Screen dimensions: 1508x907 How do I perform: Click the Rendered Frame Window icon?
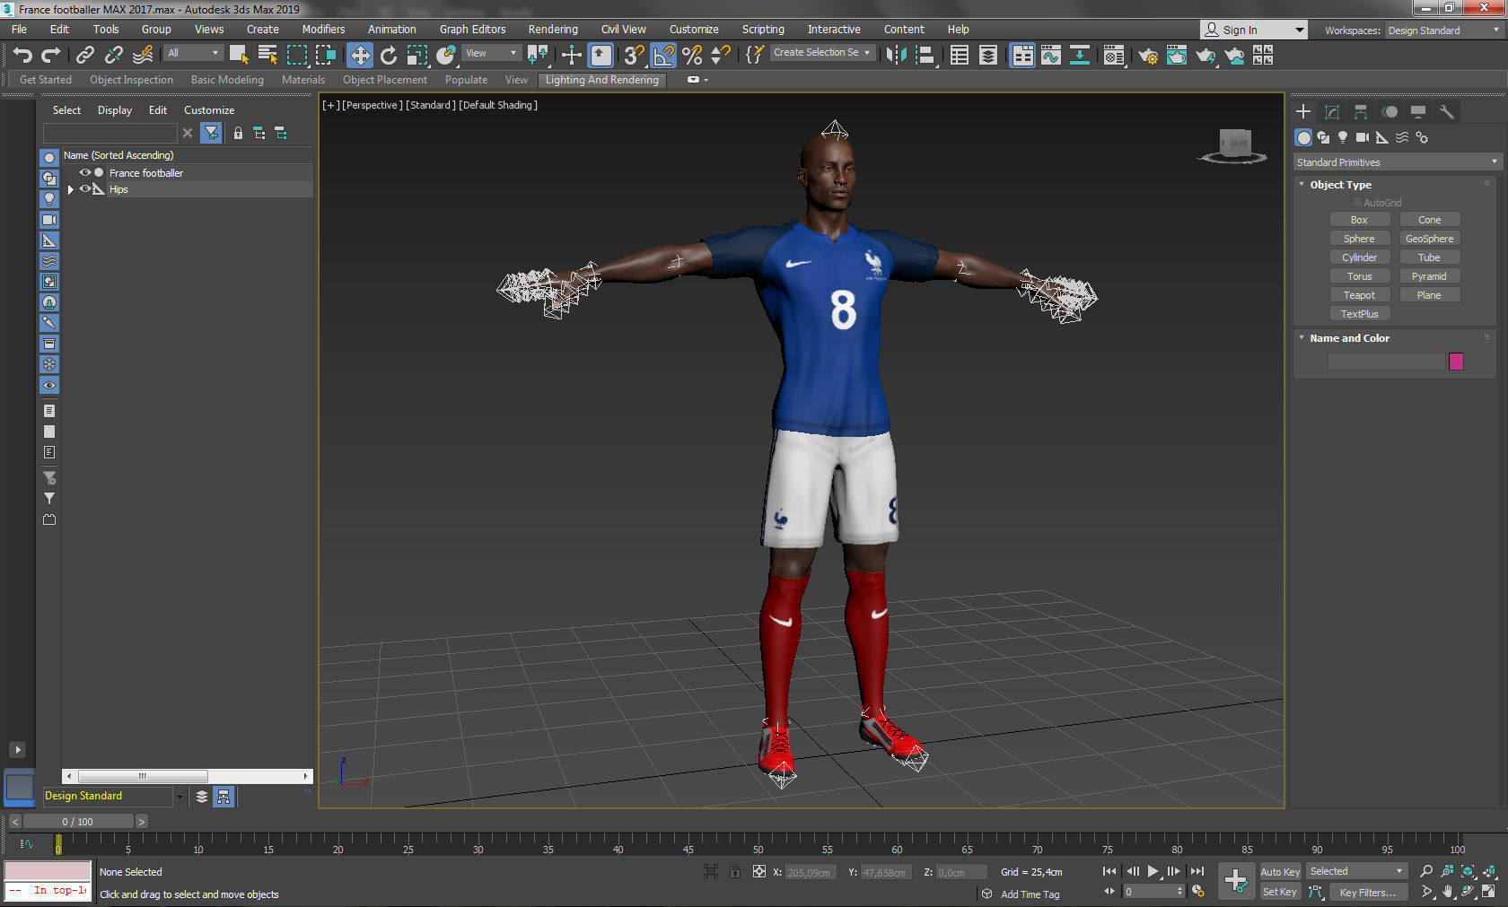(x=1177, y=56)
